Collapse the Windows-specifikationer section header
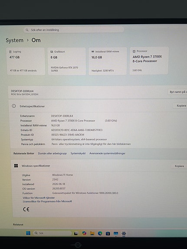The image size is (187, 249). point(99,166)
